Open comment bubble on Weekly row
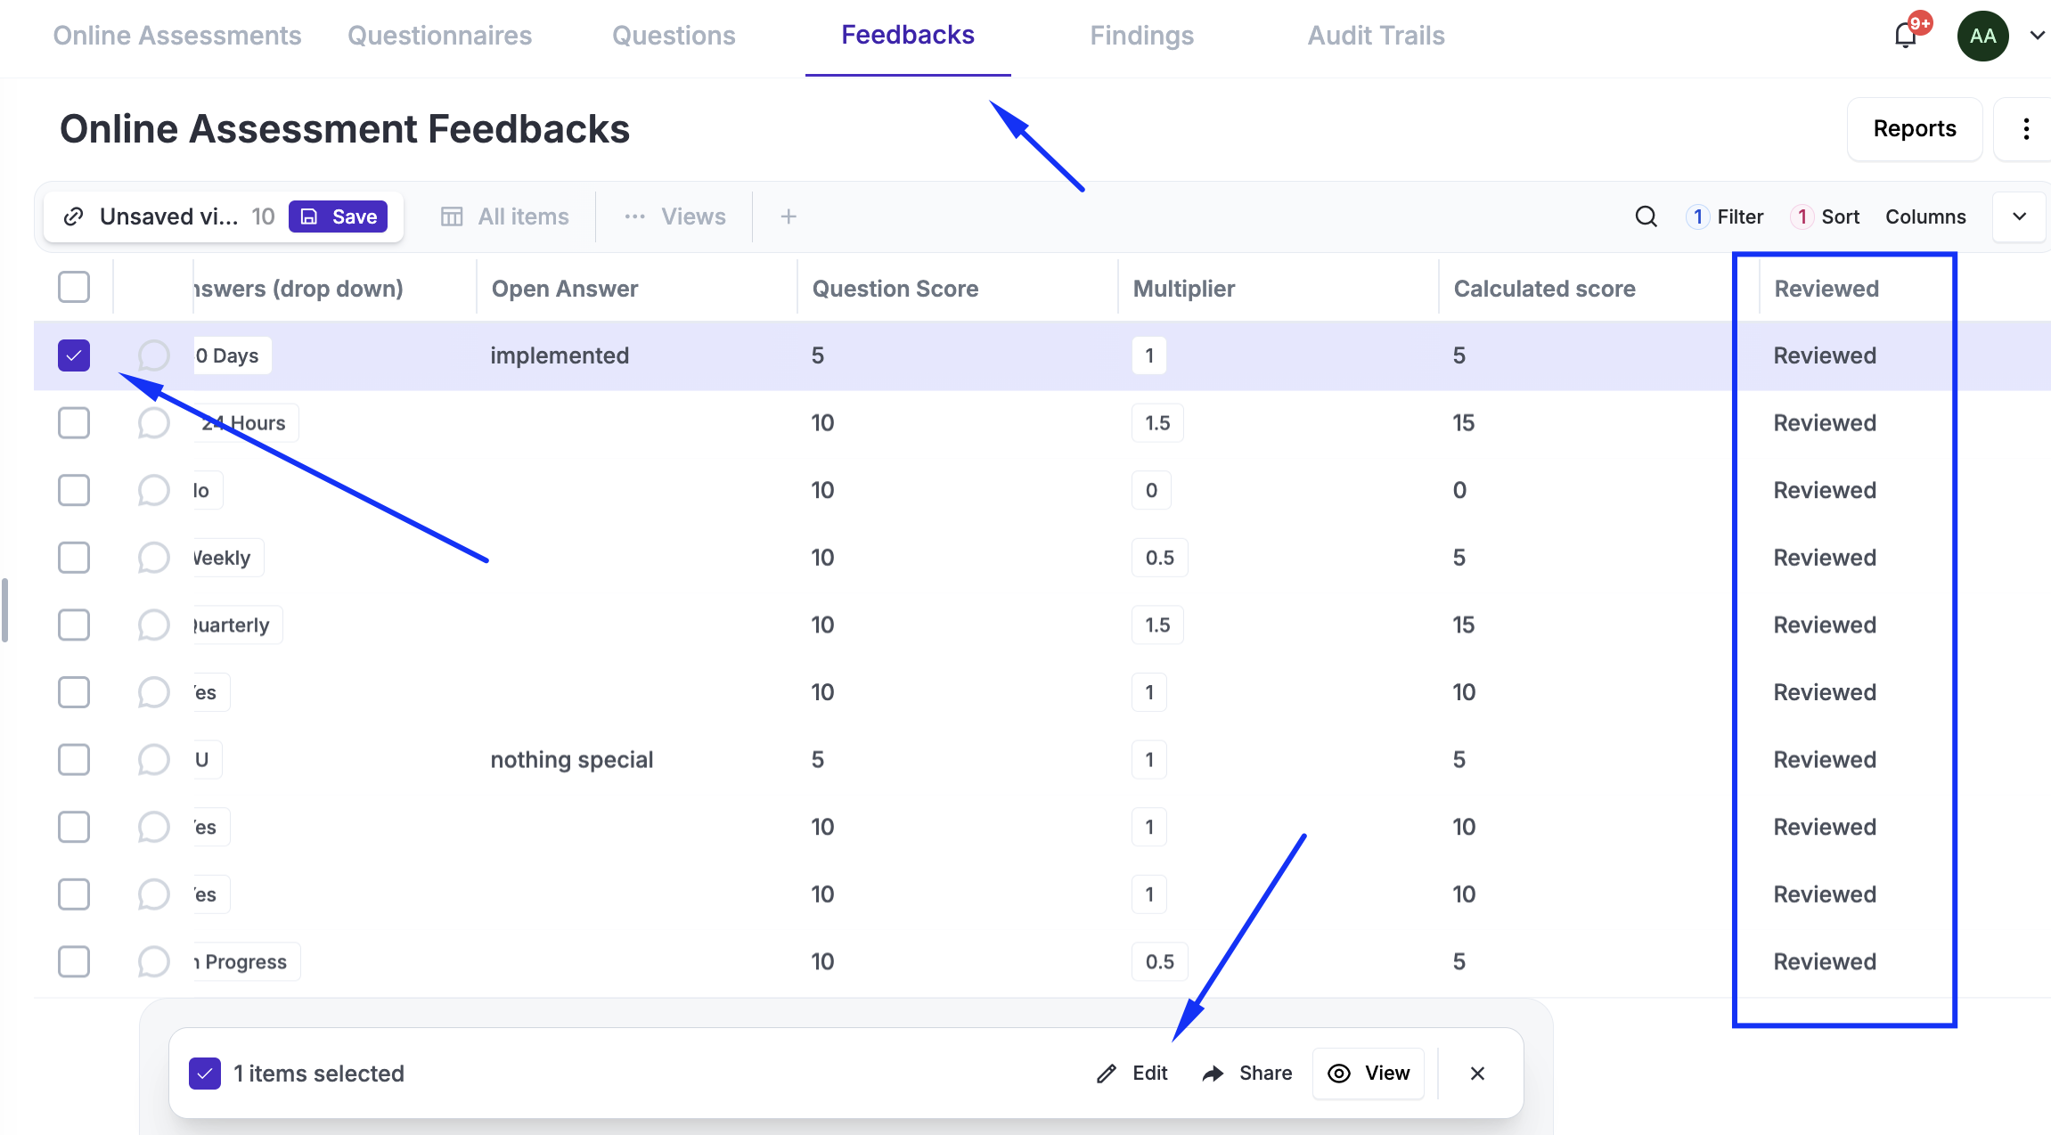 point(153,558)
